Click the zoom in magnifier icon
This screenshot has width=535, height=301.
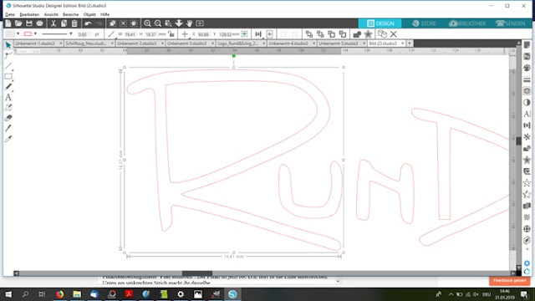(x=147, y=23)
